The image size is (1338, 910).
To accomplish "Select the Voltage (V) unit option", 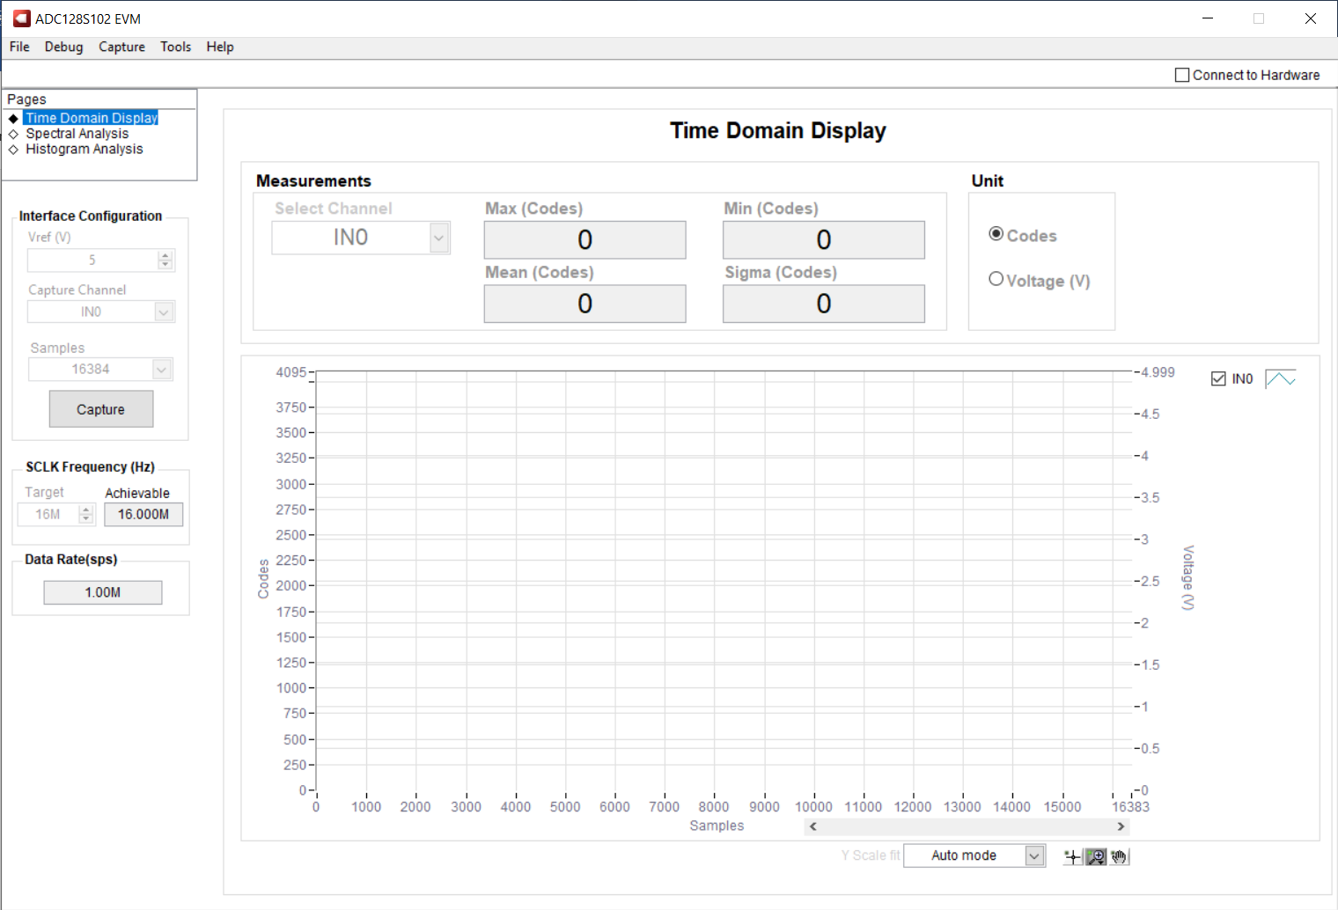I will coord(996,279).
